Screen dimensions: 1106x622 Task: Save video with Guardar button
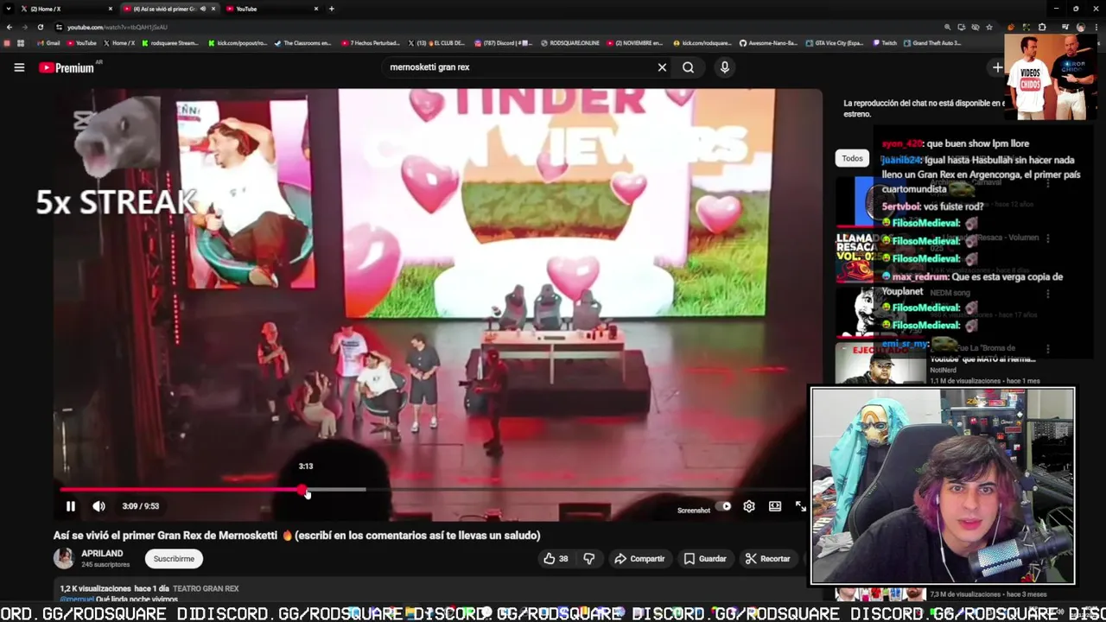pos(705,559)
